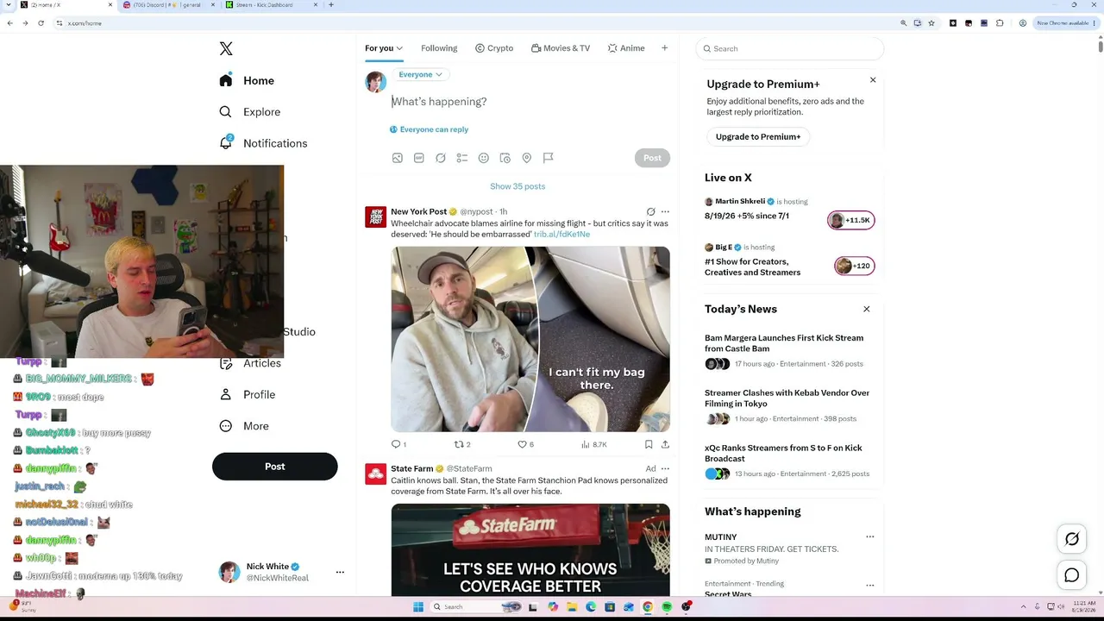This screenshot has height=621, width=1104.
Task: Click the large black Post button in sidebar
Action: 274,467
